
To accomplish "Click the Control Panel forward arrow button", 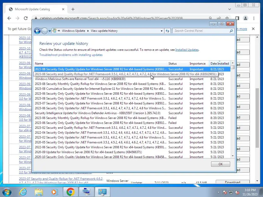I will [44, 31].
